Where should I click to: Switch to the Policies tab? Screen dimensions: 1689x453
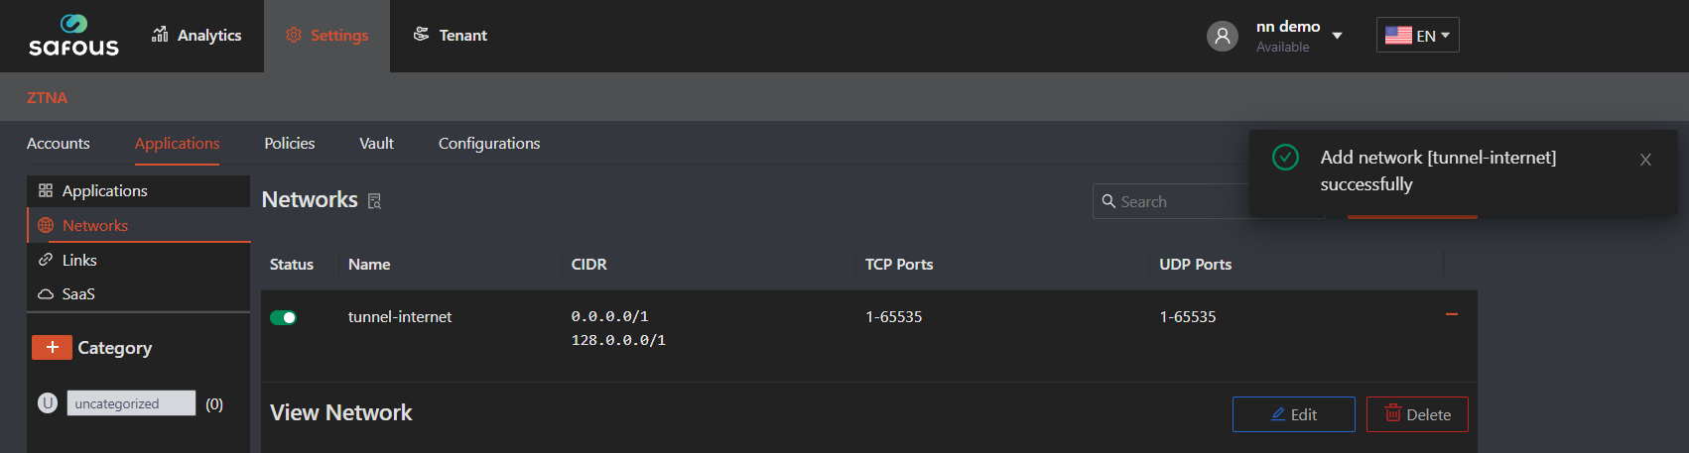pyautogui.click(x=289, y=144)
